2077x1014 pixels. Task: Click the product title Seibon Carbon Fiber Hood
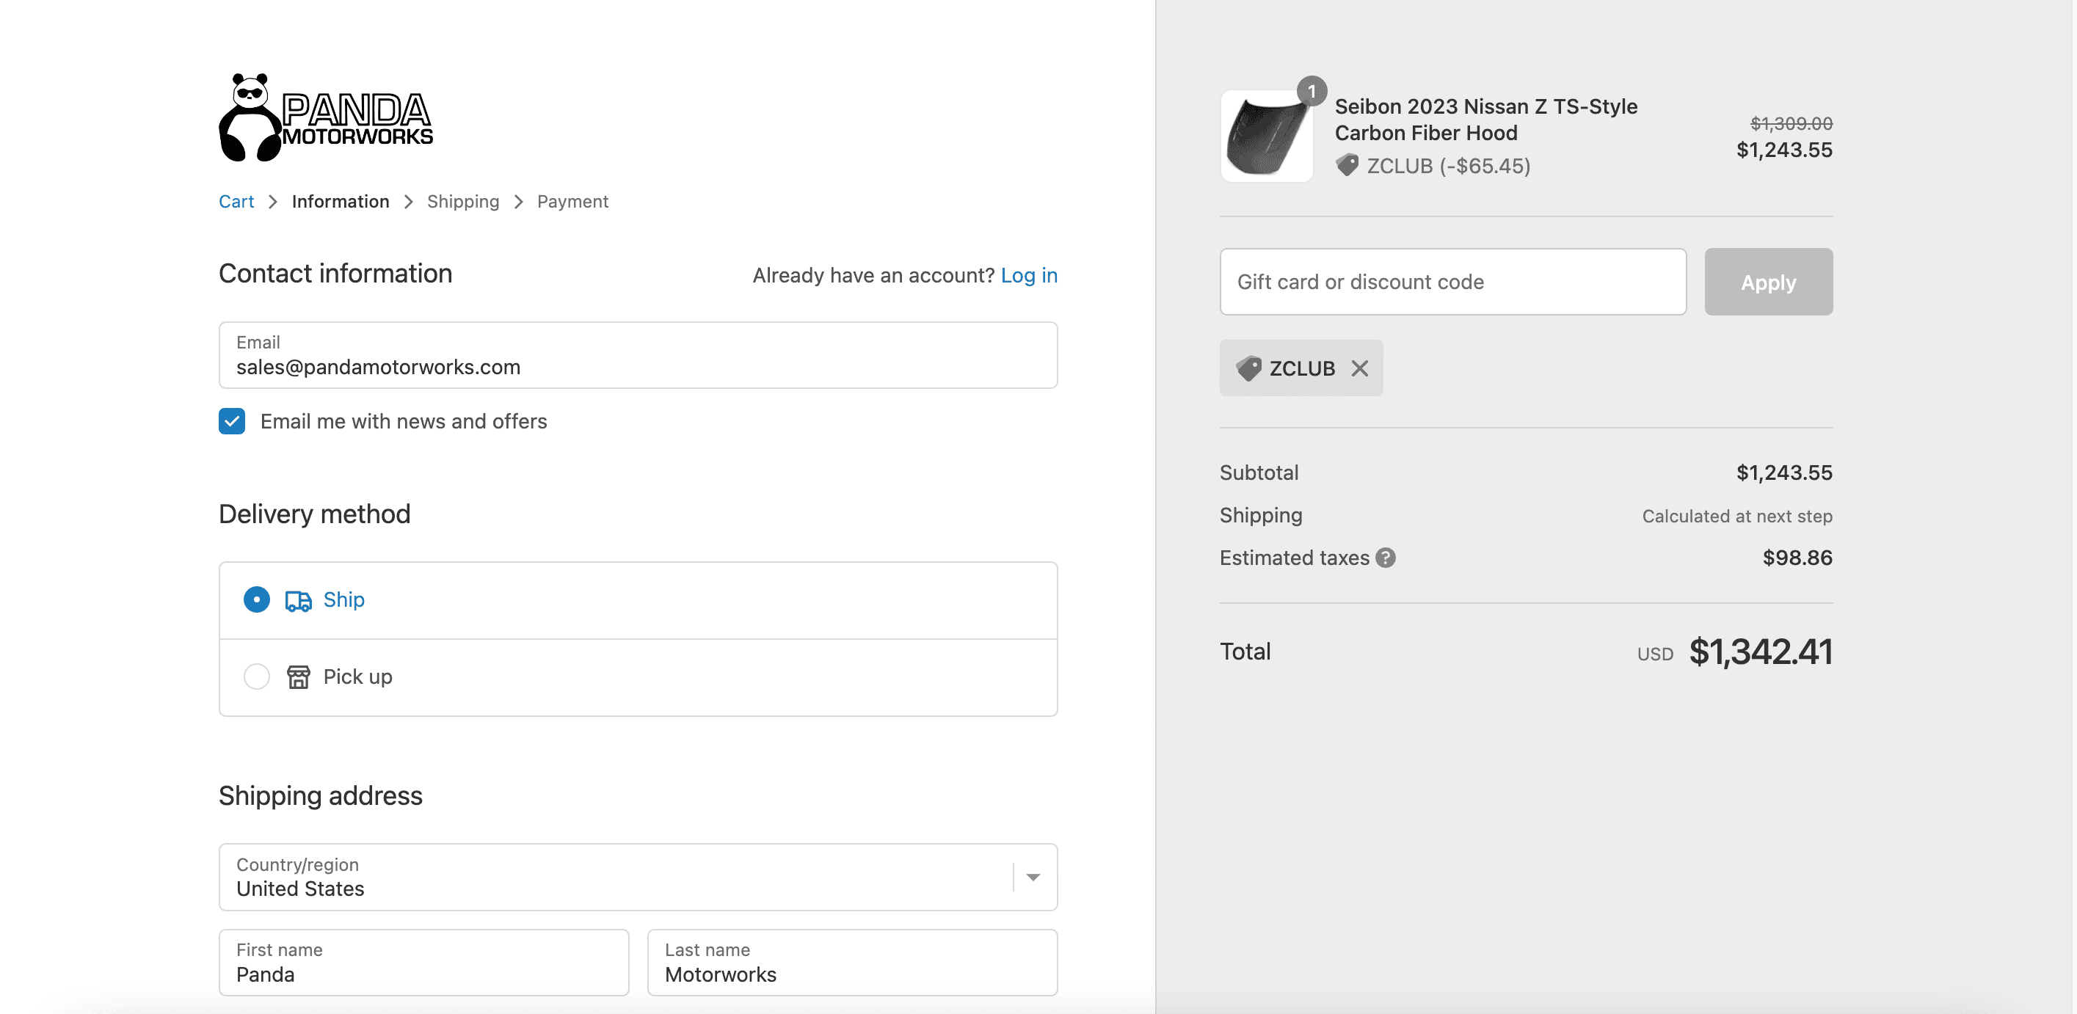(1485, 120)
